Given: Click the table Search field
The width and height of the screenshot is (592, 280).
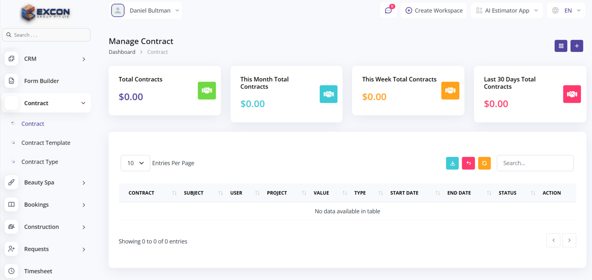Looking at the screenshot, I should point(535,163).
